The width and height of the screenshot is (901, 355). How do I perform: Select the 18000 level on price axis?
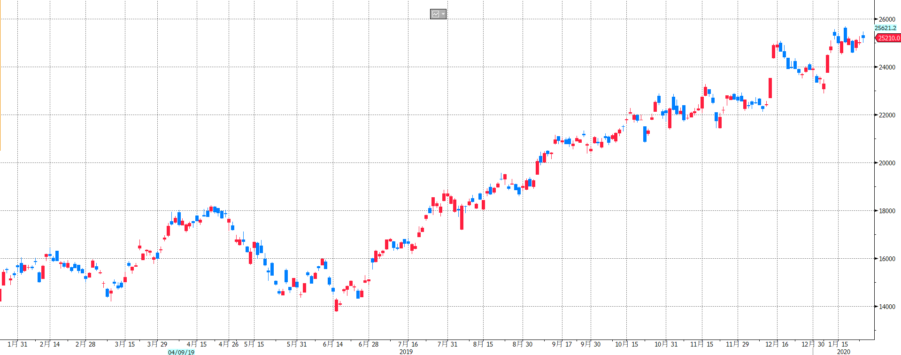point(887,211)
